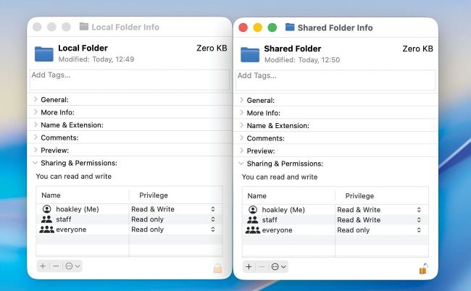Collapse Sharing & Permissions in Local Folder Info

[x=36, y=163]
